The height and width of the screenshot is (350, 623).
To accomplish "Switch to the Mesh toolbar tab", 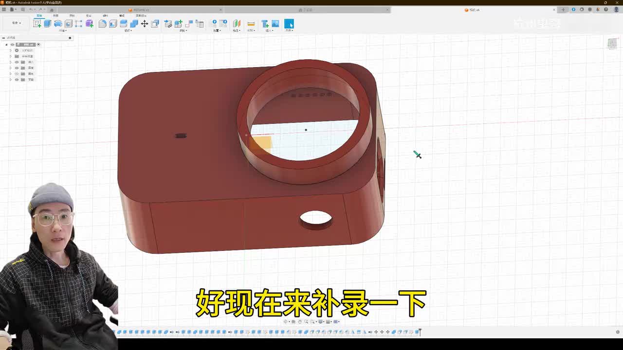I will click(x=72, y=16).
